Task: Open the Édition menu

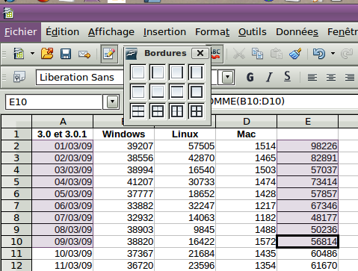Action: tap(62, 32)
